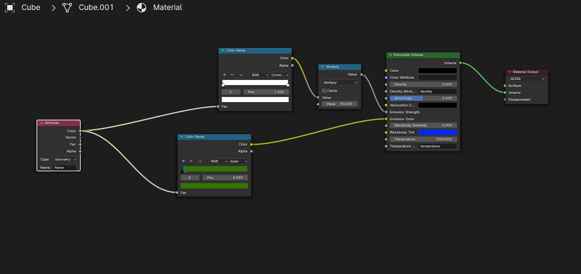The image size is (581, 274).
Task: Click white Color Ramp's Color output socket
Action: click(x=292, y=58)
